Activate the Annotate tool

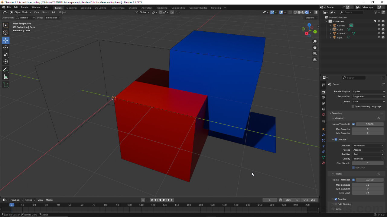pos(6,70)
